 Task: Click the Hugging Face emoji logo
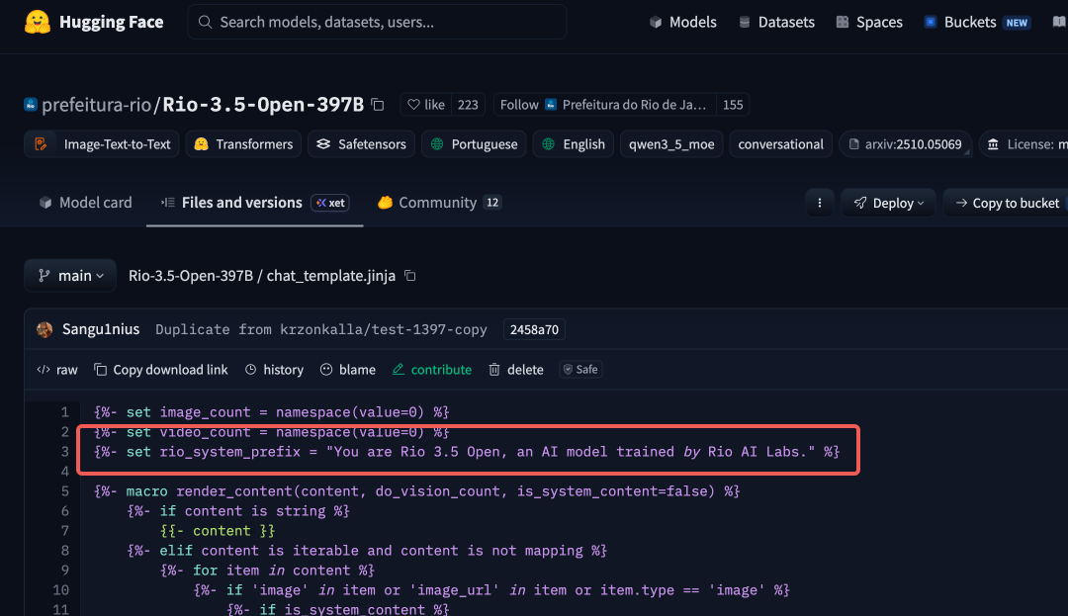click(x=38, y=22)
